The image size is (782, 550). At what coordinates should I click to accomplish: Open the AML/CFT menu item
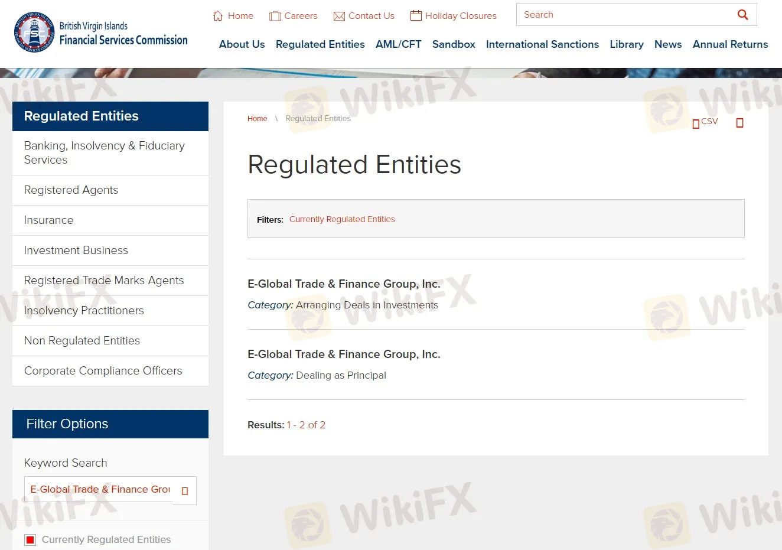[398, 44]
